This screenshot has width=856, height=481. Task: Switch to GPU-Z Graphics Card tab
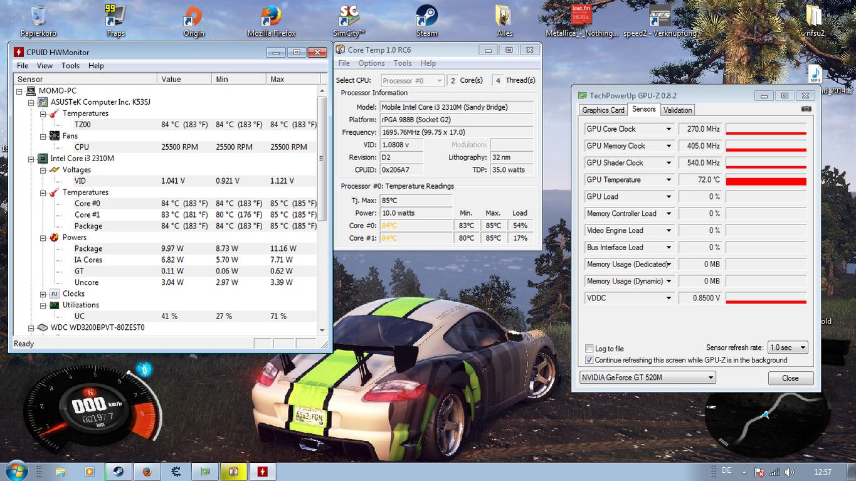pos(603,110)
